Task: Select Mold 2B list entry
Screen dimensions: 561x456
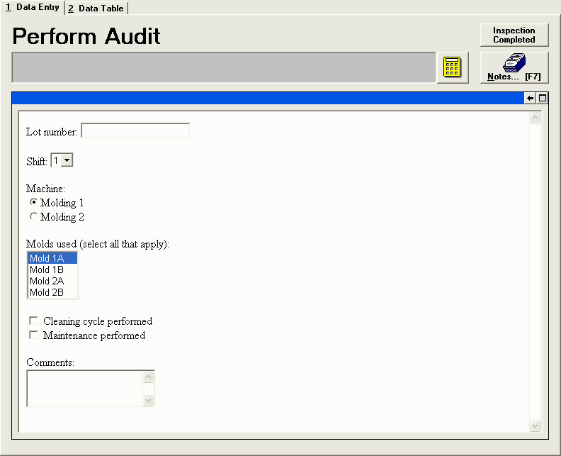Action: pyautogui.click(x=52, y=292)
